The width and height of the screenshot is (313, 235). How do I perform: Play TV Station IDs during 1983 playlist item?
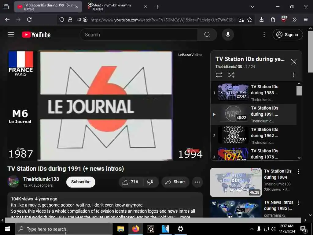pyautogui.click(x=253, y=93)
